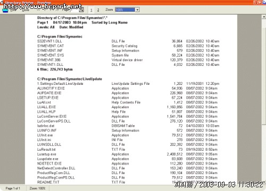The width and height of the screenshot is (266, 191).
Task: Click inside the Zoom 100% combo box
Action: click(125, 10)
